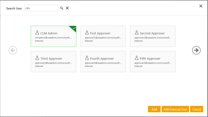Click the approver3 email address text
208x117 pixels.
tap(53, 63)
